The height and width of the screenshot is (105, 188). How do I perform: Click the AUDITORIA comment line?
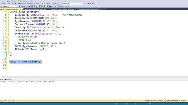point(23,40)
